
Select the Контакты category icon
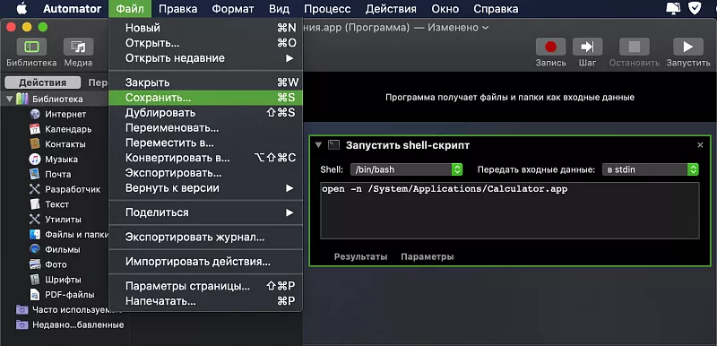[35, 144]
